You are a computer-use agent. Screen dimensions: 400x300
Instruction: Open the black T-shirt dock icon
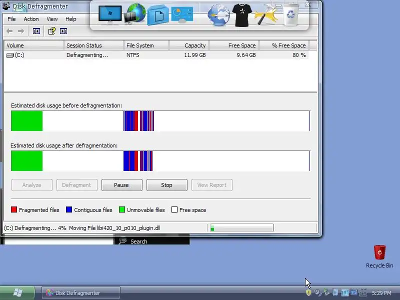[x=242, y=15]
